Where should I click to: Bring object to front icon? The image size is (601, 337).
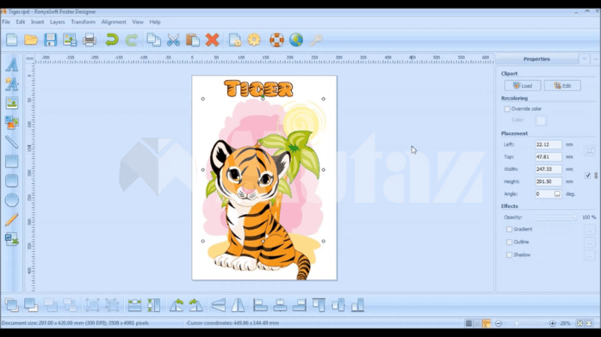pyautogui.click(x=11, y=305)
